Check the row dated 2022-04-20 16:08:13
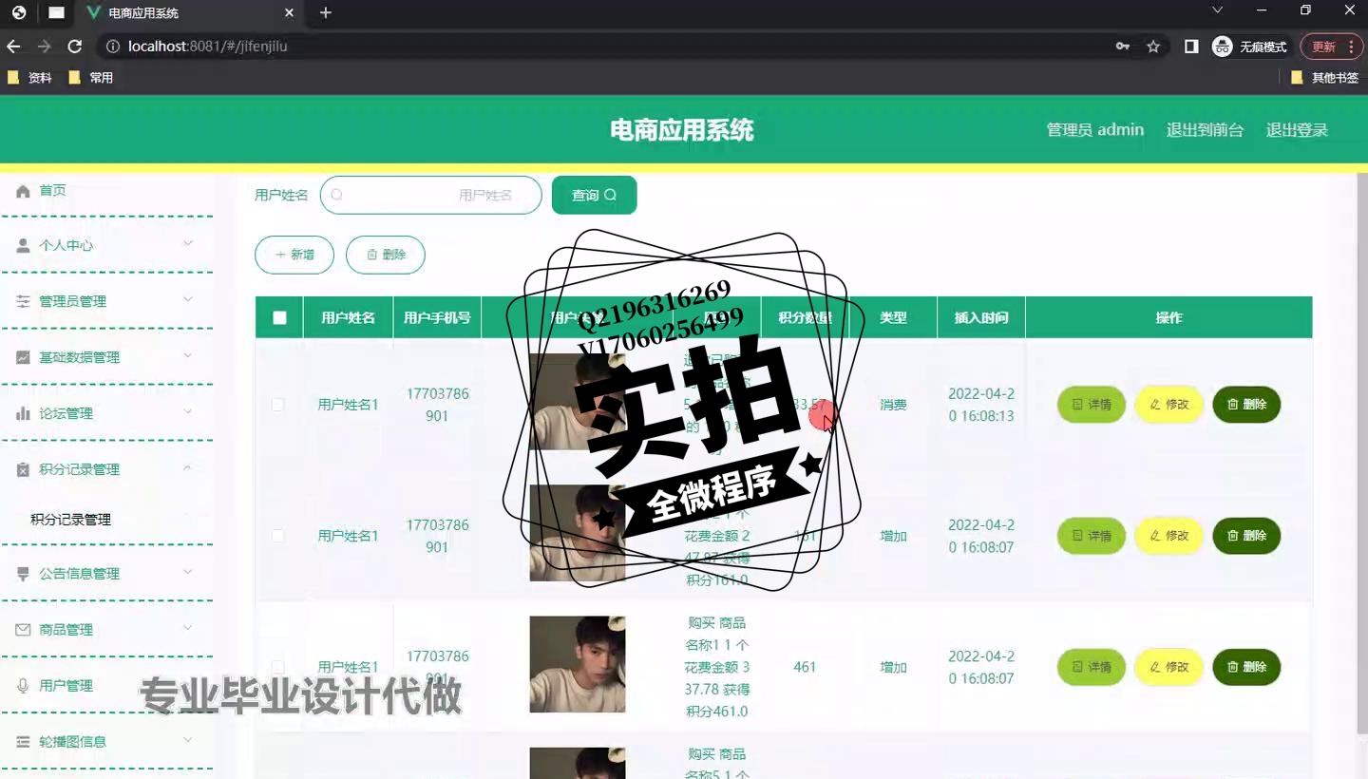 (277, 405)
